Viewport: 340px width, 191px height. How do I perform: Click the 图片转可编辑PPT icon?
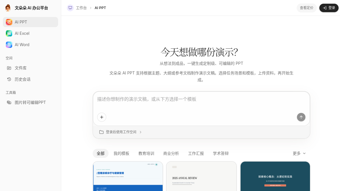pos(9,102)
